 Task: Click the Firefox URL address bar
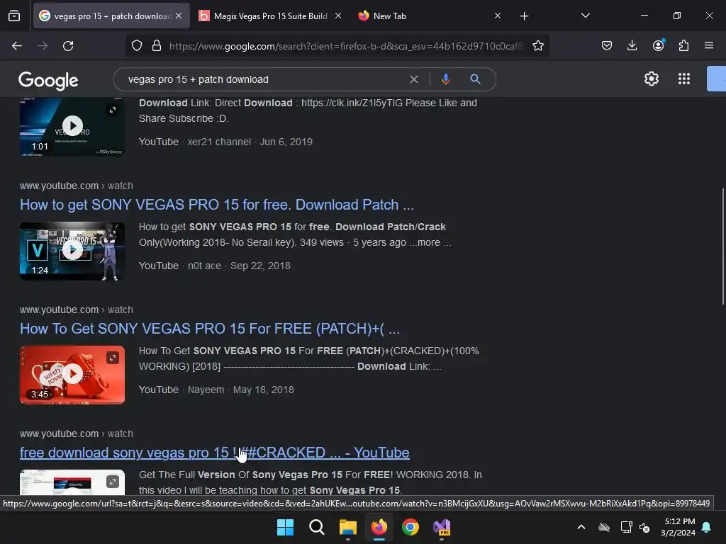(x=346, y=46)
